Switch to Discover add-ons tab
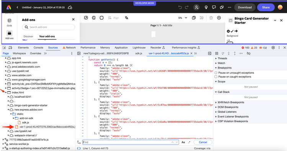This screenshot has width=287, height=151. coord(28,36)
